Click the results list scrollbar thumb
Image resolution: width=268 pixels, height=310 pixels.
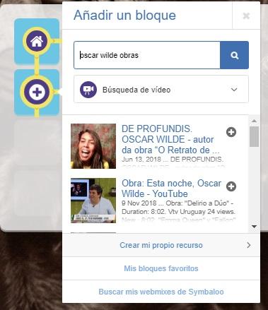coord(254,136)
